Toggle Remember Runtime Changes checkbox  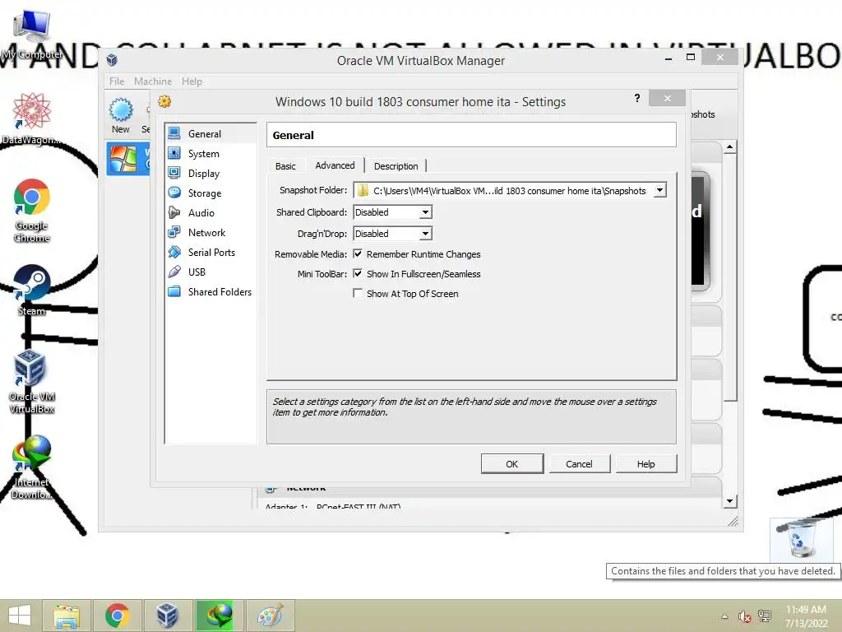[358, 253]
